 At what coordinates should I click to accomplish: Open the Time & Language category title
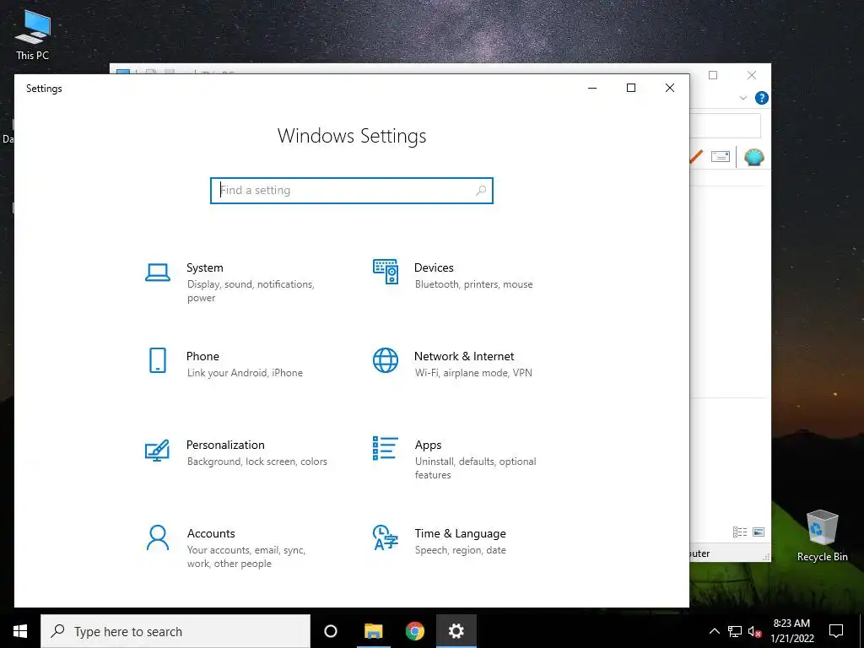point(460,533)
